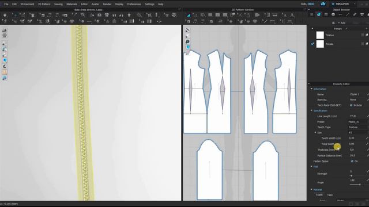Click the bottom speech-bubble icon in 3D vertical toolbar
Viewport: 369px width, 207px height.
pos(5,78)
